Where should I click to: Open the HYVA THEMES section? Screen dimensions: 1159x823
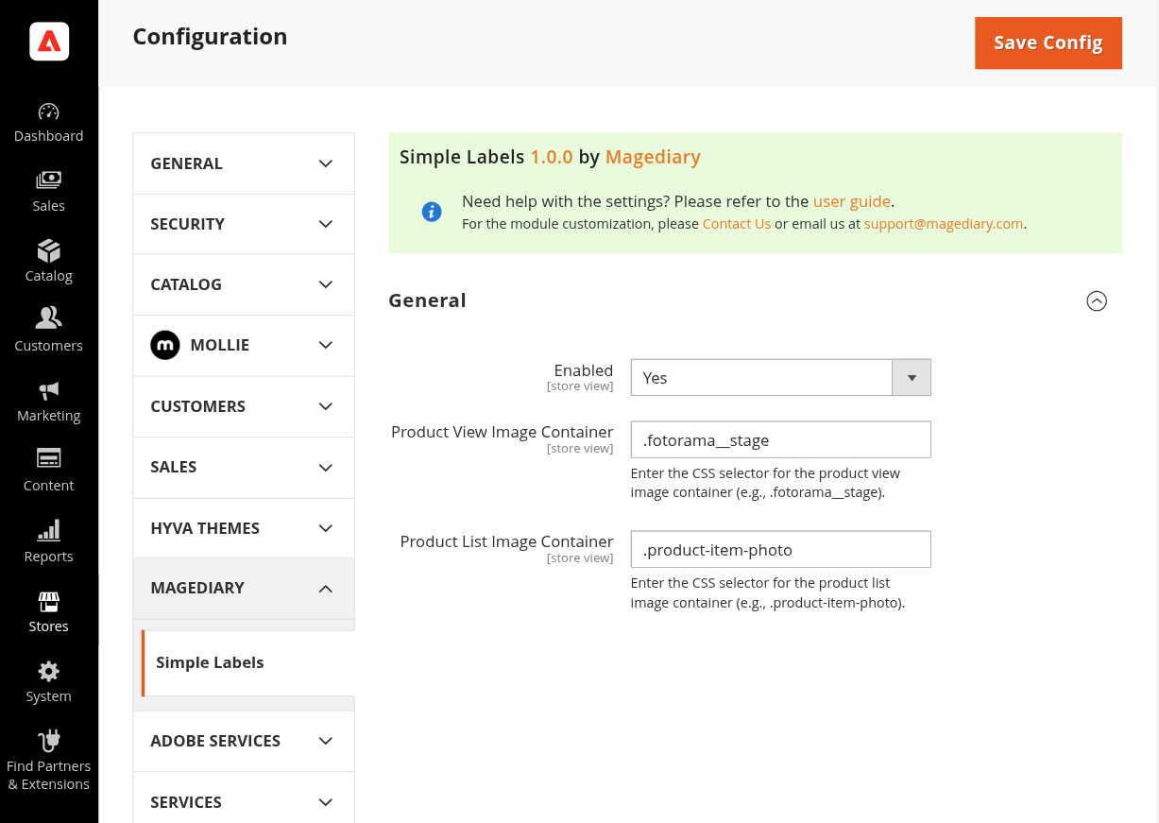[x=243, y=527]
